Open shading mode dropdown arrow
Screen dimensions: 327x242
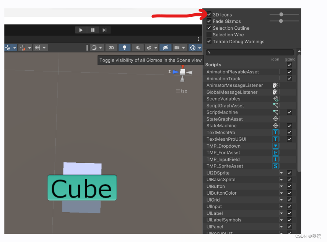point(101,48)
